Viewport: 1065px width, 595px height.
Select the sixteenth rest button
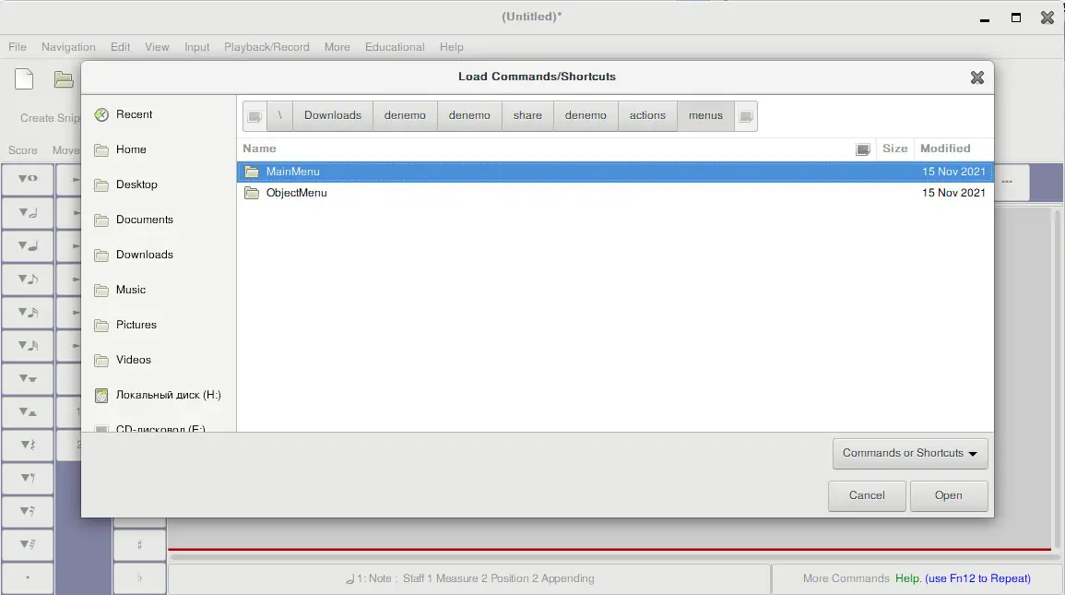click(28, 511)
